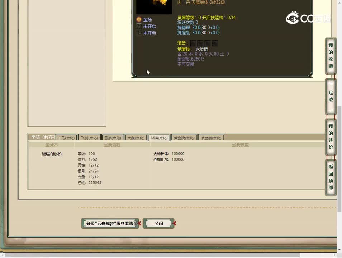Click the 登录"云舟载梦"服务器购买 button

coord(110,223)
